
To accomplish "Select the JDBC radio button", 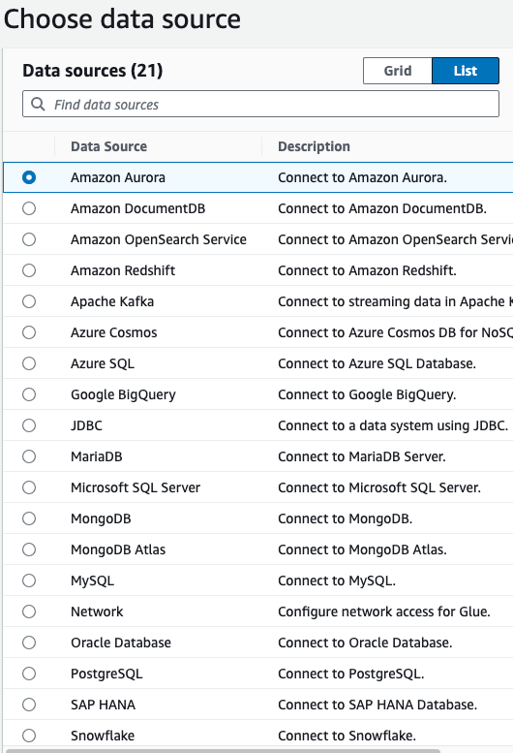I will pos(29,425).
